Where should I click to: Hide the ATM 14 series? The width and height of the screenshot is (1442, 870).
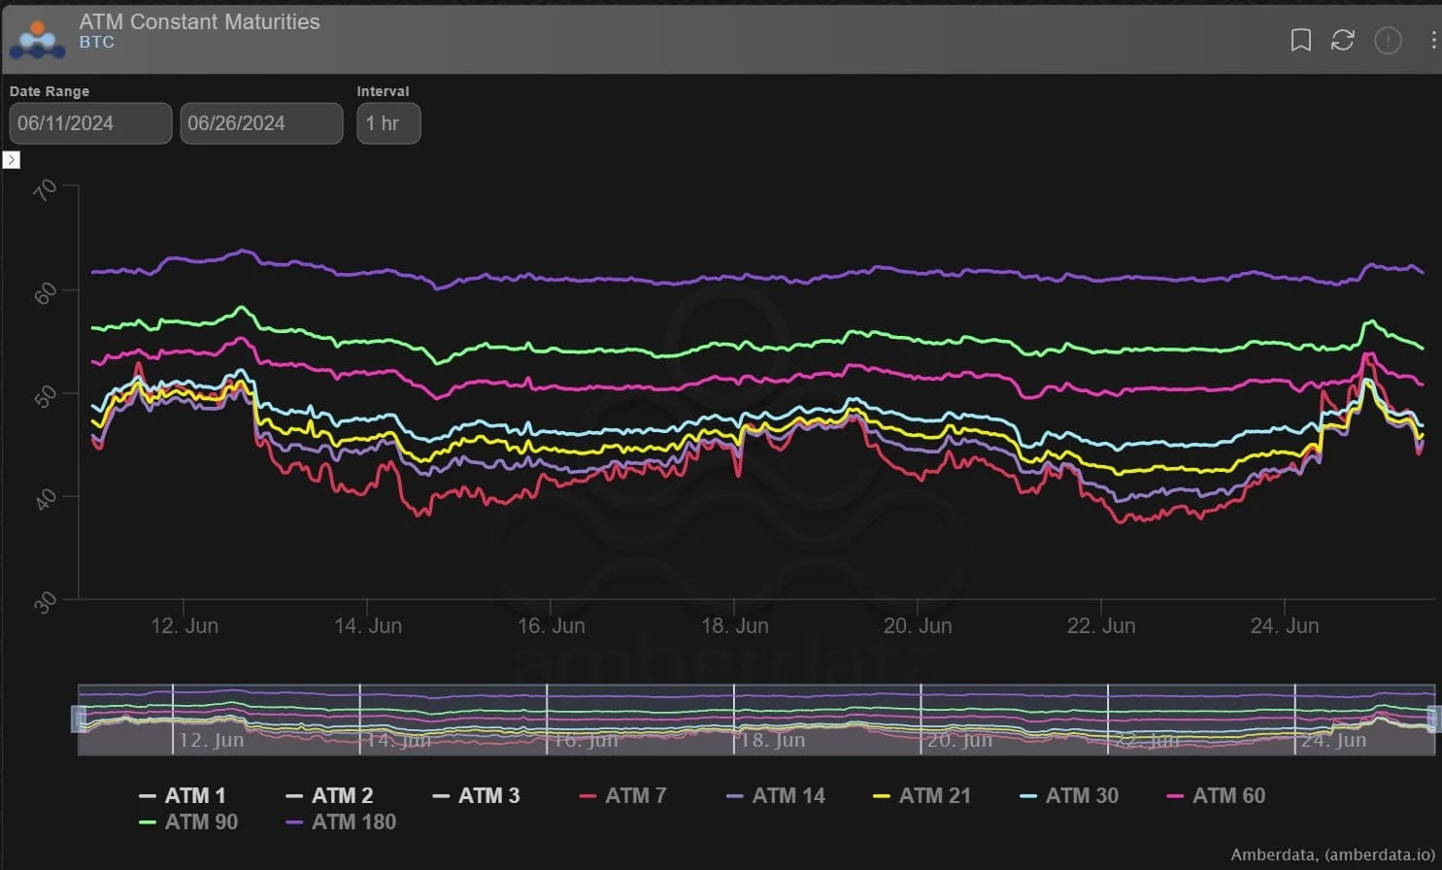click(776, 796)
